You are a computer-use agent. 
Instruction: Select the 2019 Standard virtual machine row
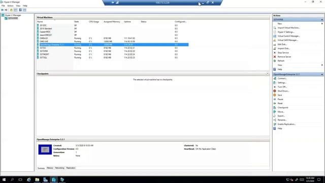tap(113, 28)
